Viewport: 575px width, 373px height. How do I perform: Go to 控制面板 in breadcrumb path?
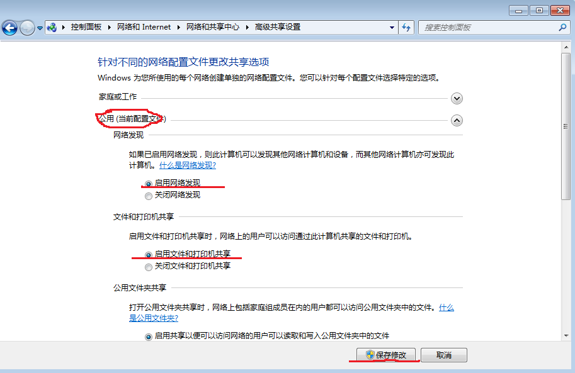pyautogui.click(x=87, y=28)
